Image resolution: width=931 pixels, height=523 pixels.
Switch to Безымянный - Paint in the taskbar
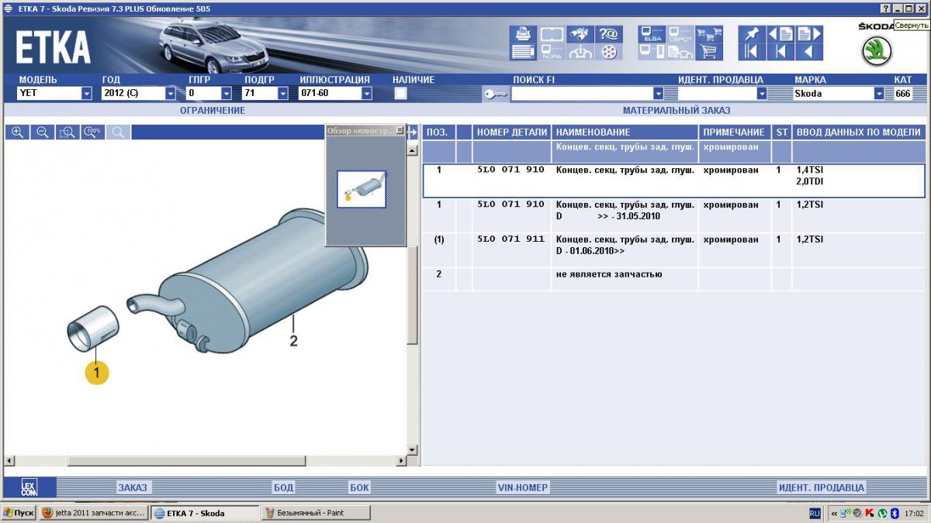click(316, 513)
